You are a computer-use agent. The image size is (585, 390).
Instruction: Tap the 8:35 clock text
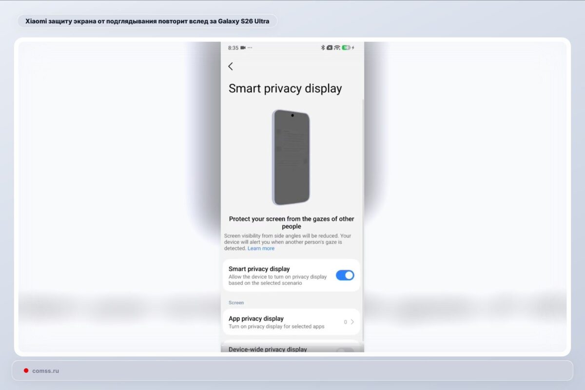point(233,48)
